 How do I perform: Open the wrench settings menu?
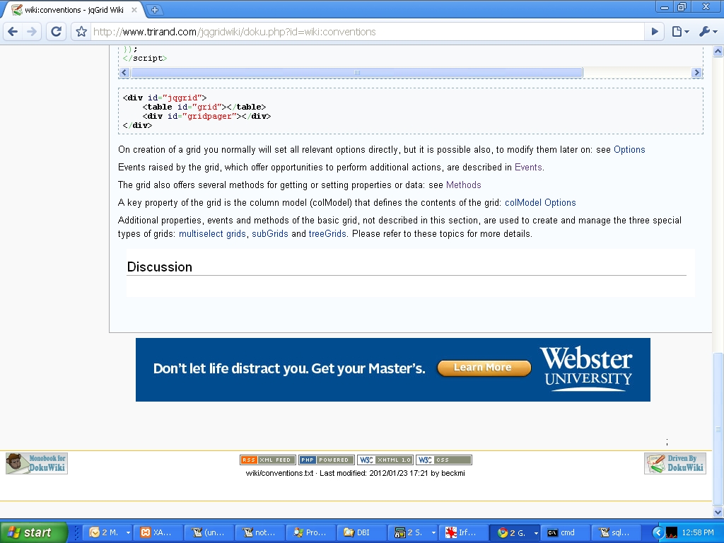708,31
